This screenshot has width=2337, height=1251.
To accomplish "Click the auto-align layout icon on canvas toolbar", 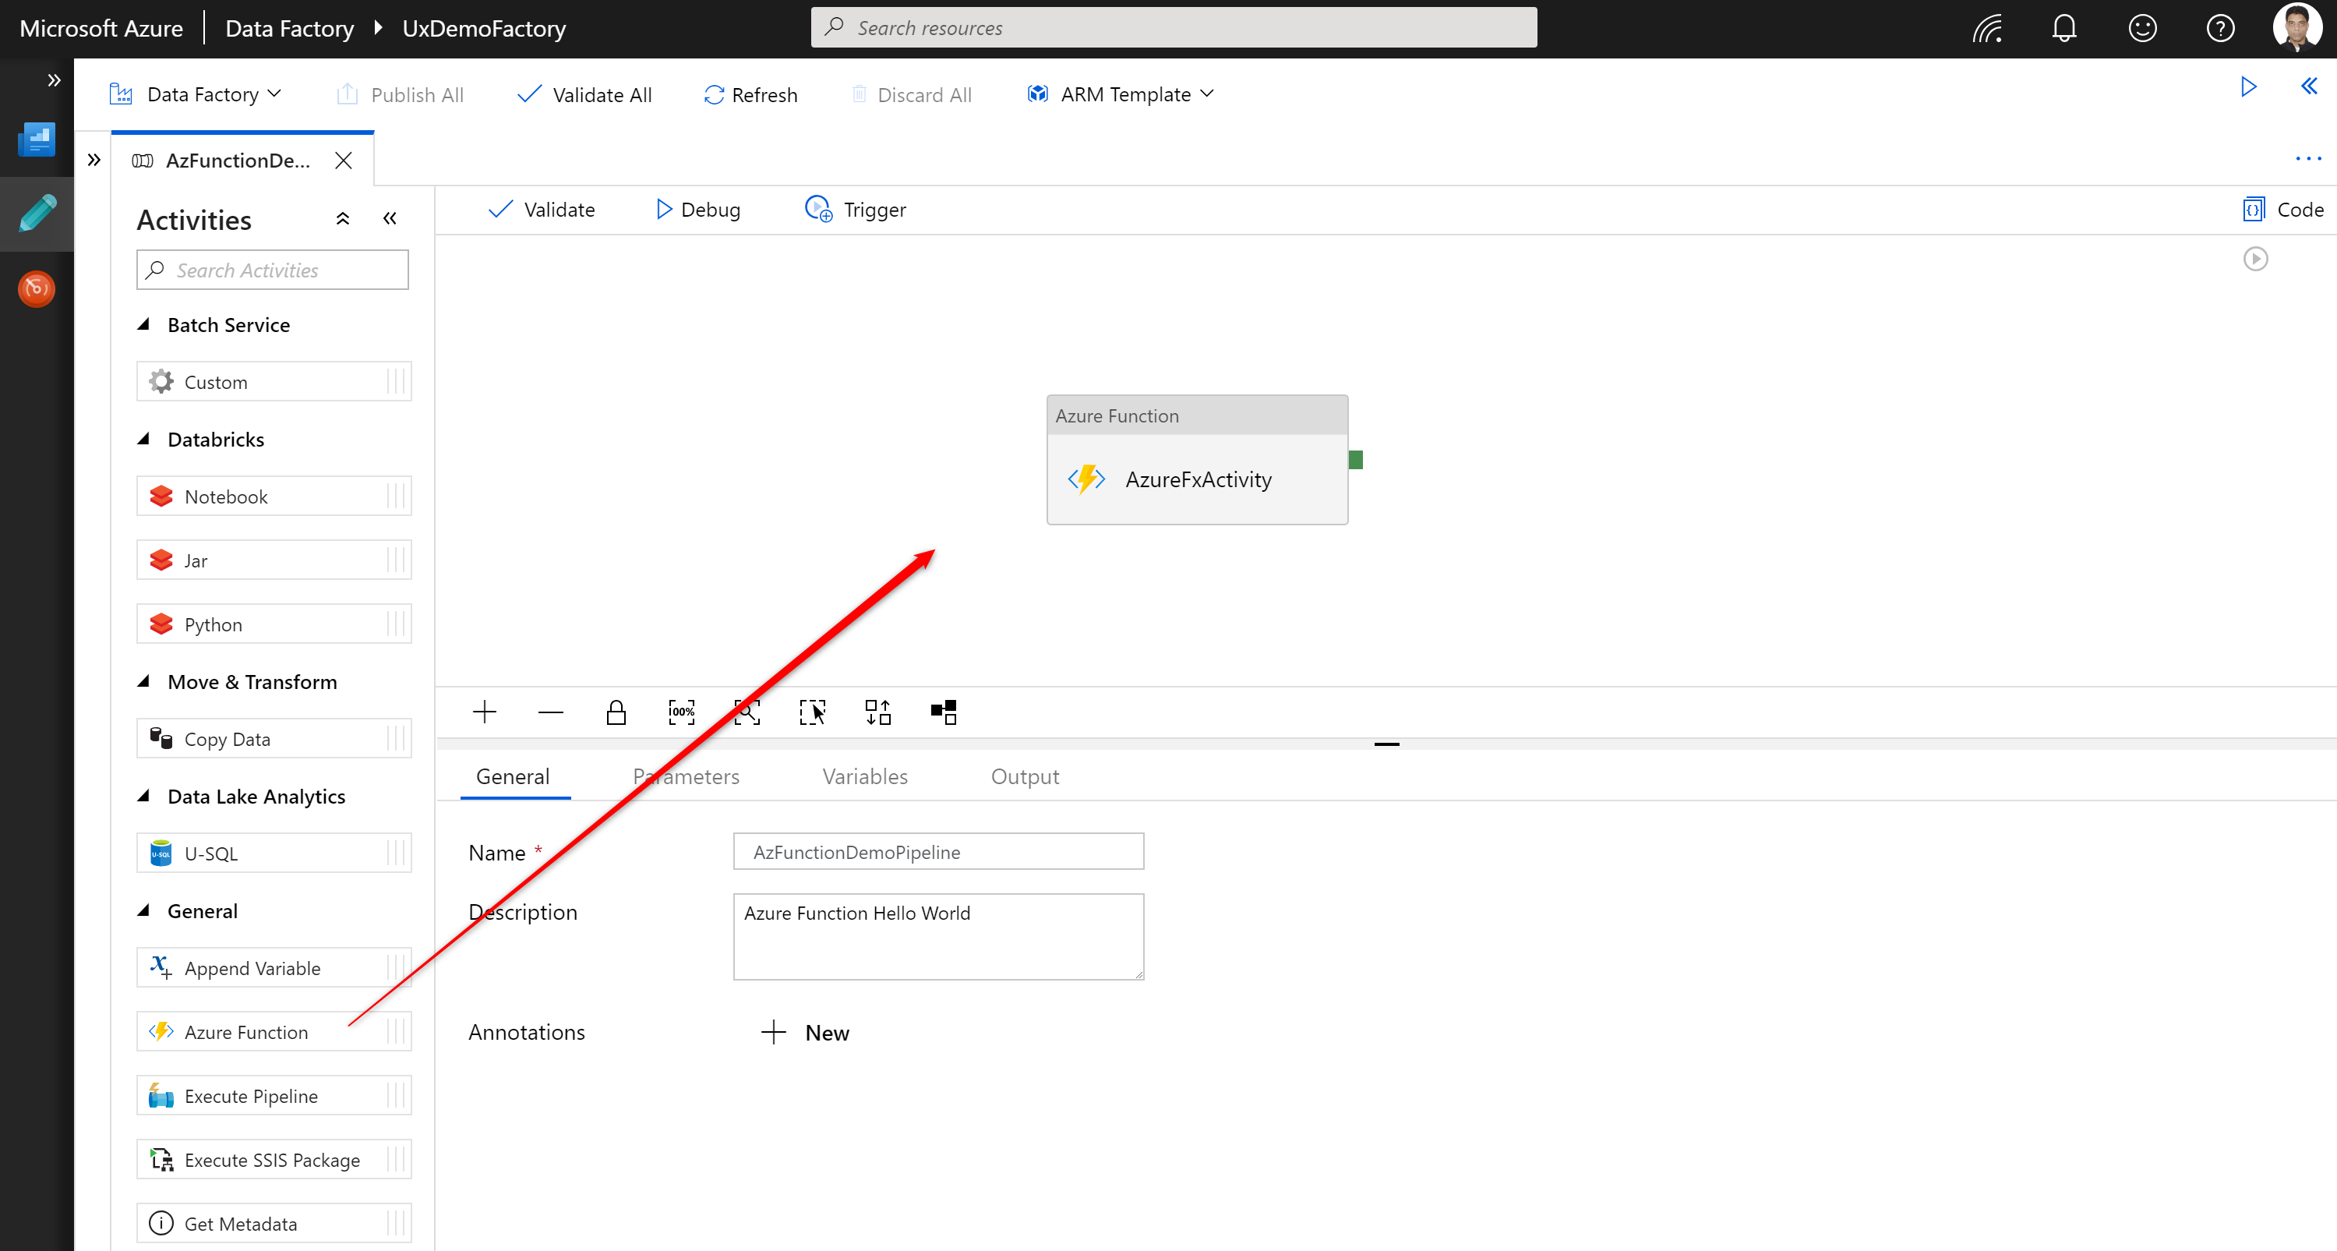I will pos(877,711).
